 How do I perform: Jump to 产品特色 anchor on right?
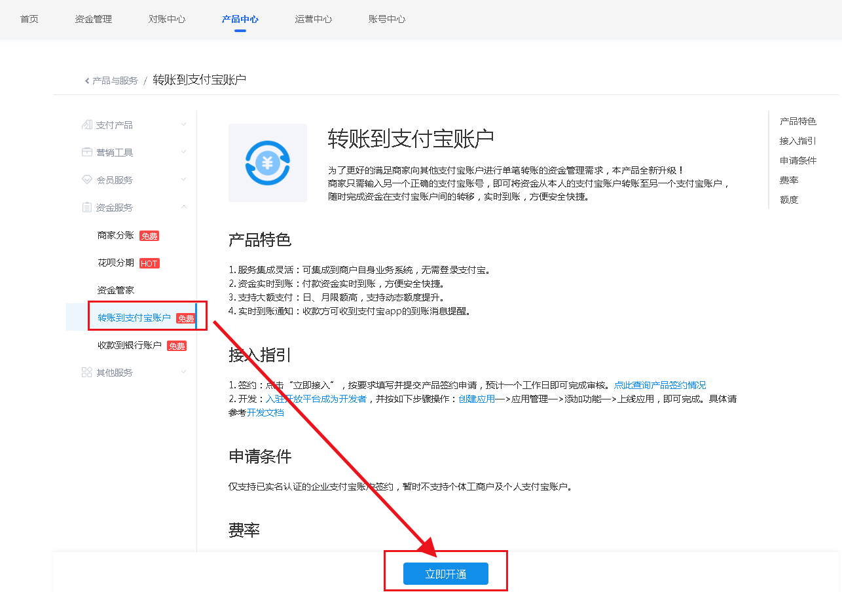click(x=798, y=121)
